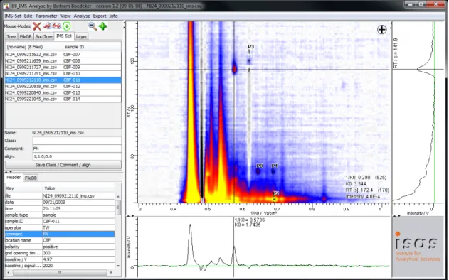Click the splitter arrows above the spectrum plot
Screen dimensions: 449x280
[130, 215]
